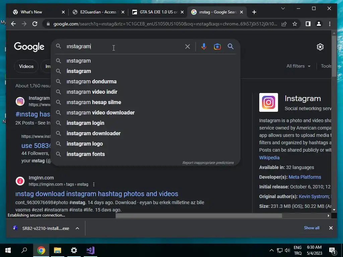Image resolution: width=343 pixels, height=257 pixels.
Task: Select the Videos search filter
Action: tap(26, 66)
